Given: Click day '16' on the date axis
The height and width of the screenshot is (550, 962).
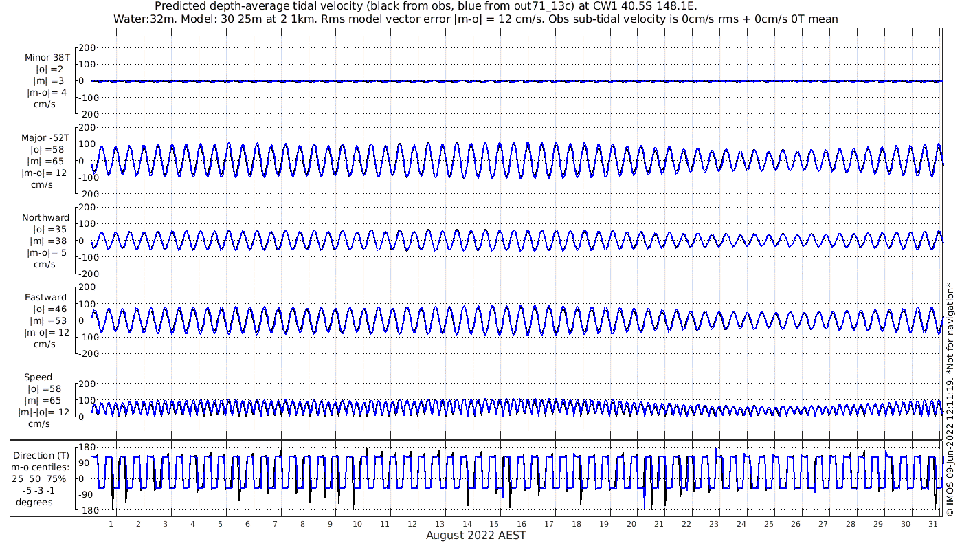Looking at the screenshot, I should [x=522, y=524].
